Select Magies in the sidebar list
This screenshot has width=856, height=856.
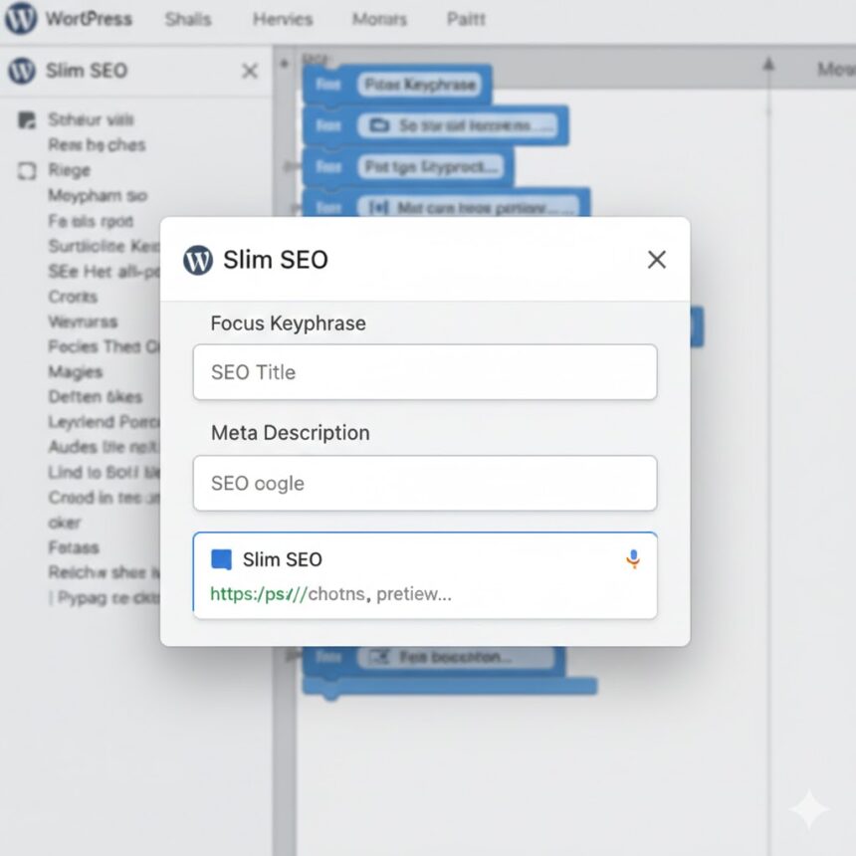point(76,371)
